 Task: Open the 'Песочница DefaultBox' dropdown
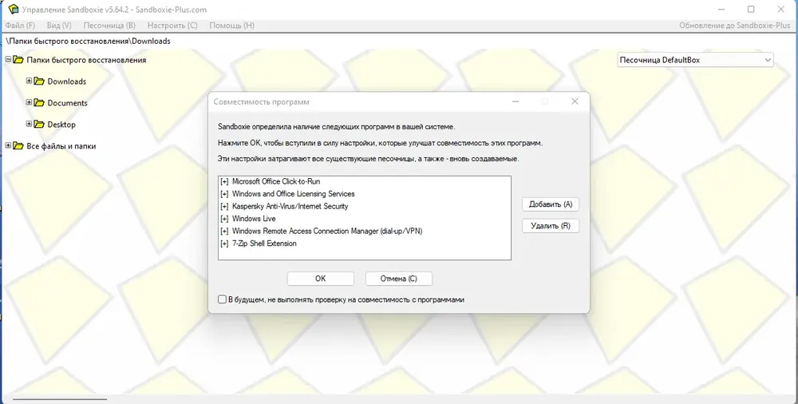695,60
